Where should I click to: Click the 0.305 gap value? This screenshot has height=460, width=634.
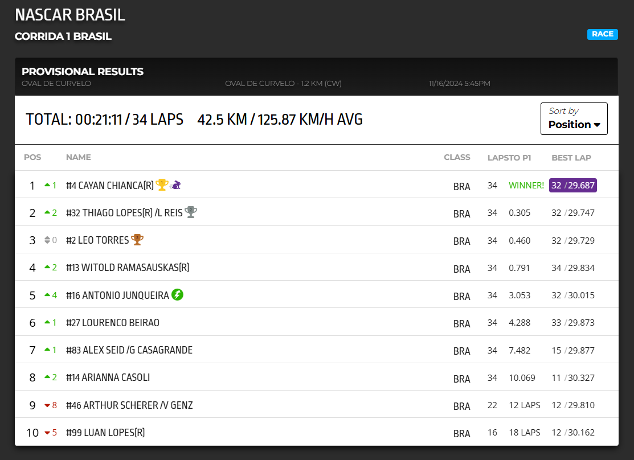[x=519, y=212]
